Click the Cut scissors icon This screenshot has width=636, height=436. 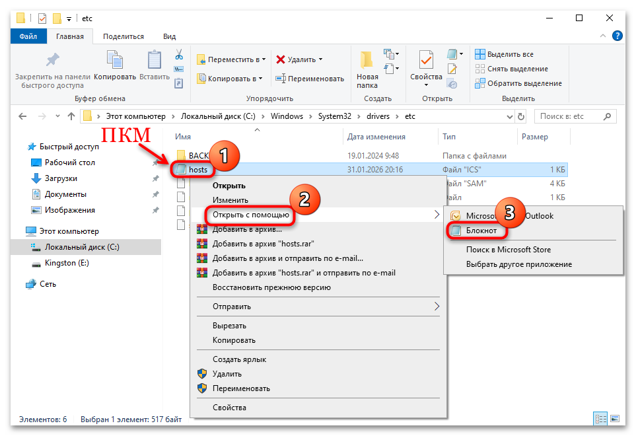pos(179,54)
